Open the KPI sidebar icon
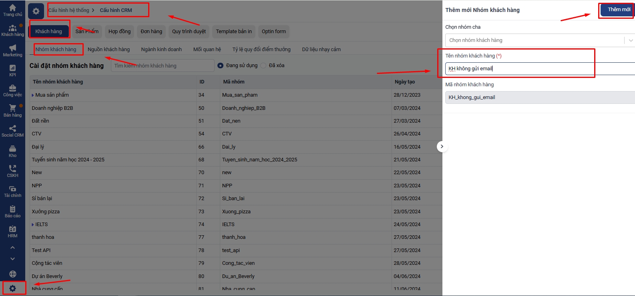This screenshot has width=635, height=296. coord(12,68)
